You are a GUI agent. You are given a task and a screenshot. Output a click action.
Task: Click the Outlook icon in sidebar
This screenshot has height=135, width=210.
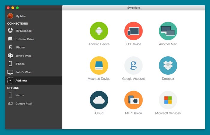[10, 55]
